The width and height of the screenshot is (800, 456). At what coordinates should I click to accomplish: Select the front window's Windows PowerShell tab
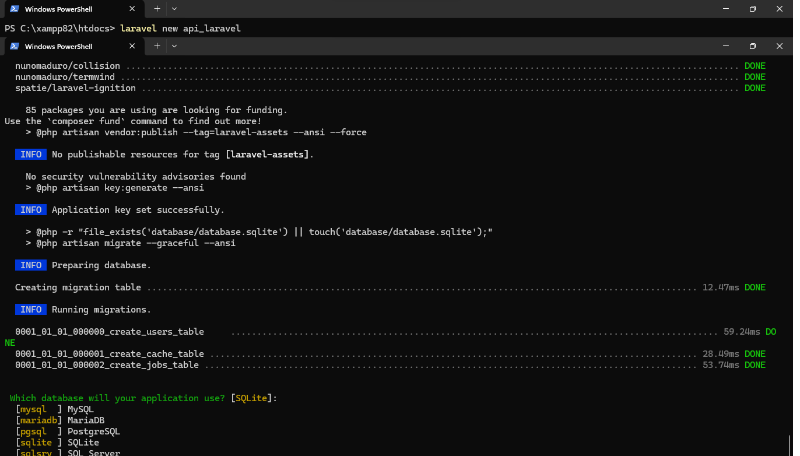tap(74, 47)
